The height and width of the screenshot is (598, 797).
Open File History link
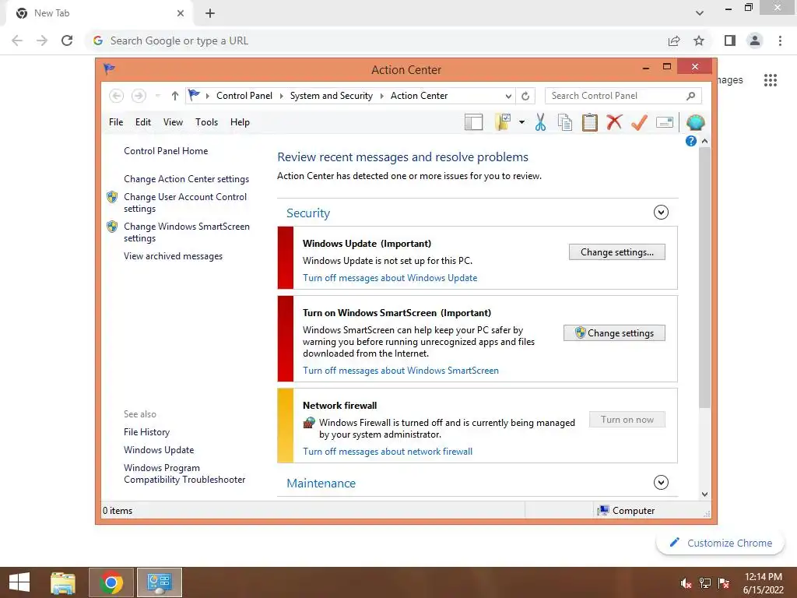[146, 432]
